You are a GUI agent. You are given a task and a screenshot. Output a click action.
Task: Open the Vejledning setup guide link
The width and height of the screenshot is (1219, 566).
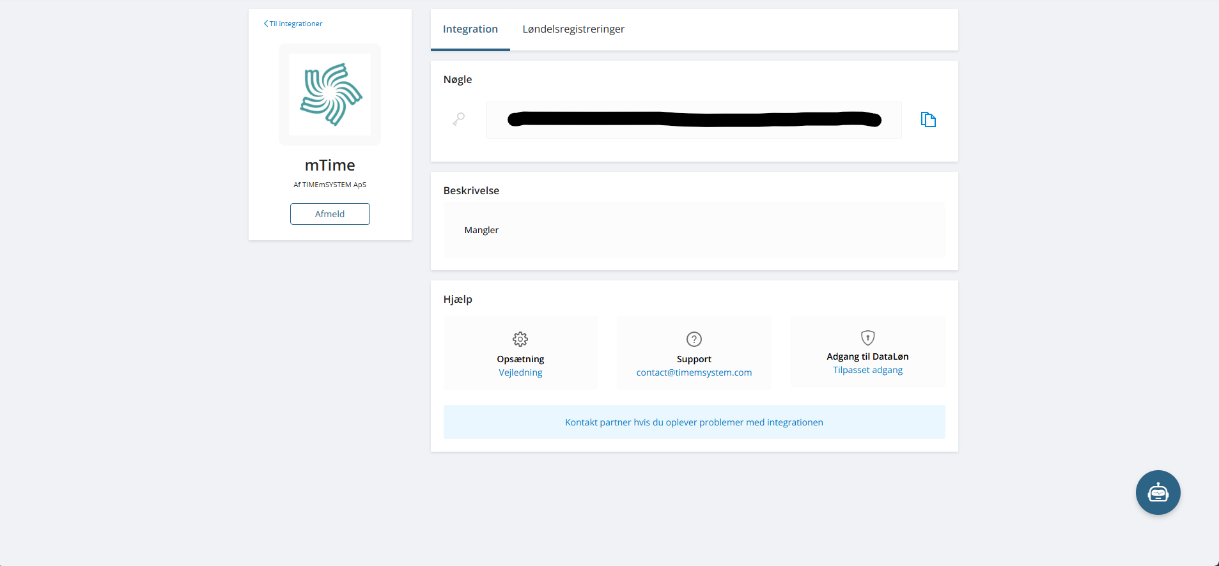click(520, 372)
